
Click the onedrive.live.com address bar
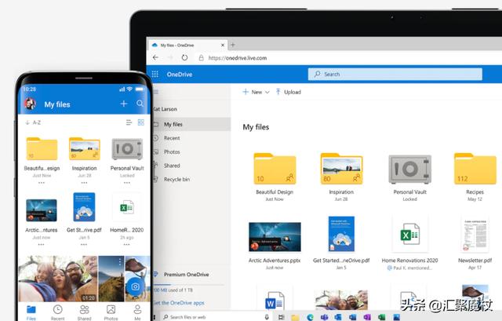237,58
